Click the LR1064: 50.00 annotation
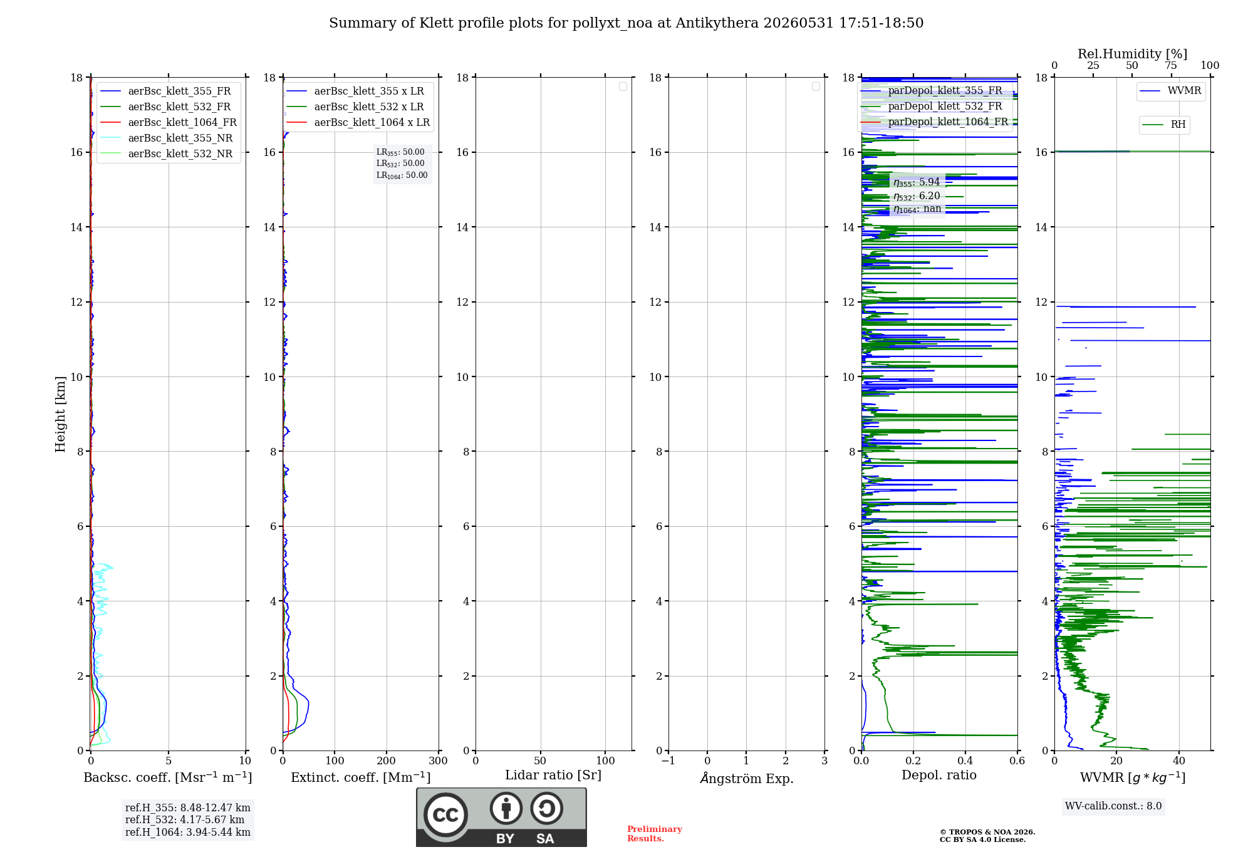The height and width of the screenshot is (852, 1253). [x=402, y=175]
